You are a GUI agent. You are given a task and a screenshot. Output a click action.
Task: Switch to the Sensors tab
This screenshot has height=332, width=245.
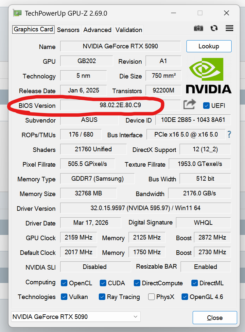[68, 30]
